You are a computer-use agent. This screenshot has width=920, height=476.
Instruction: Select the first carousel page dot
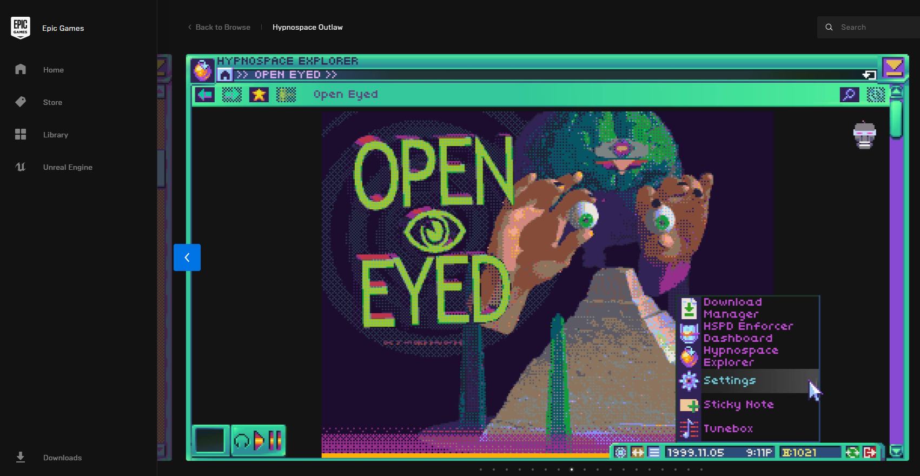click(481, 470)
